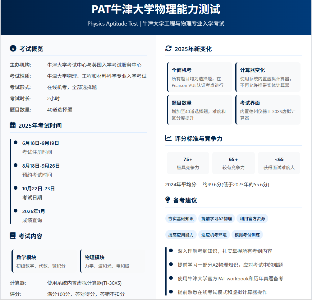Select the 提前学习A2物理 tag
This screenshot has height=300, width=312.
(217, 219)
